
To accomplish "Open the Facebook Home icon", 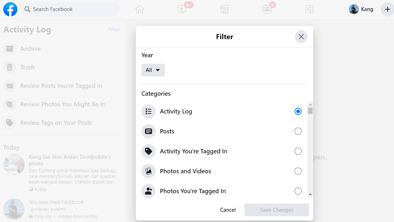I will 140,10.
